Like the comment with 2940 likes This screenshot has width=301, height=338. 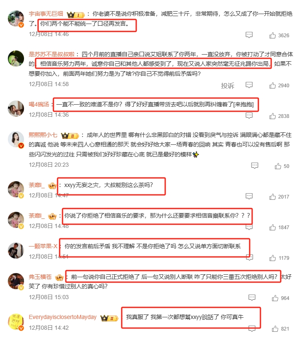coord(272,86)
